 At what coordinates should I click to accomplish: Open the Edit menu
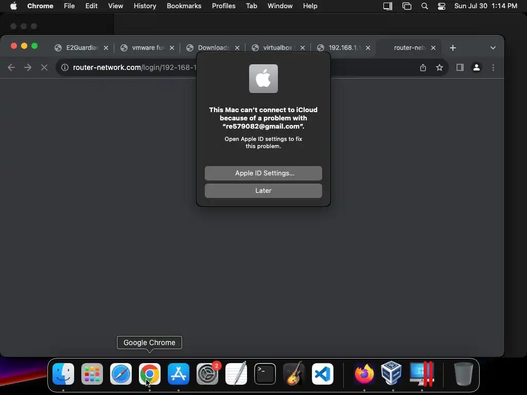tap(91, 6)
